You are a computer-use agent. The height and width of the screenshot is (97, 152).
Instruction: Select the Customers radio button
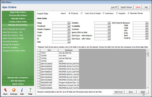coord(104,13)
